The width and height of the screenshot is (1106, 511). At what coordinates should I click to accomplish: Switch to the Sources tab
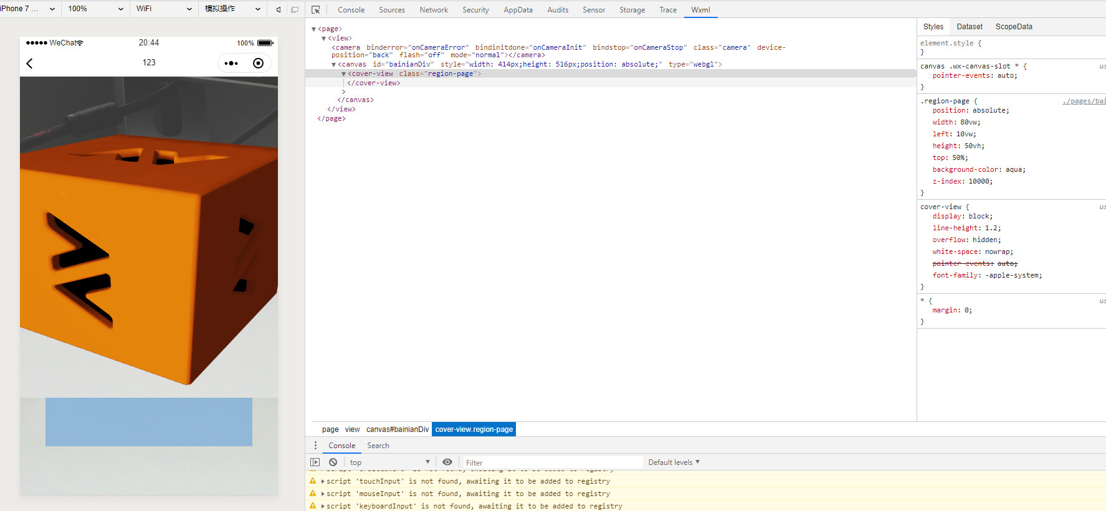[392, 10]
